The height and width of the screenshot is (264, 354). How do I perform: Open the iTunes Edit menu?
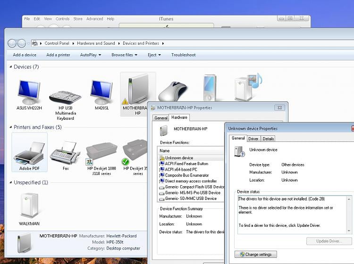(x=37, y=19)
